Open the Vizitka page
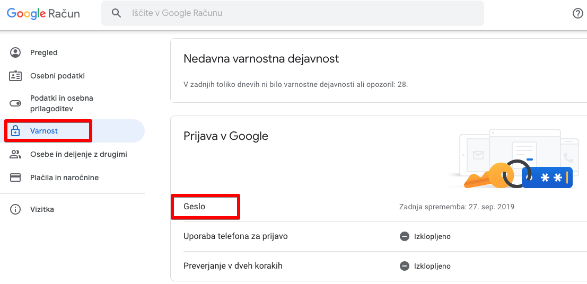587x284 pixels. [x=42, y=209]
